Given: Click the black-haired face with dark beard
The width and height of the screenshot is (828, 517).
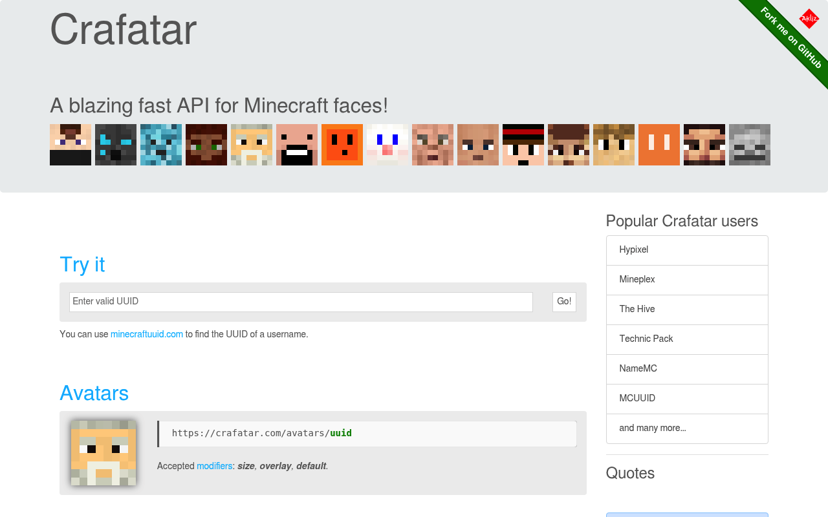Looking at the screenshot, I should [x=704, y=145].
